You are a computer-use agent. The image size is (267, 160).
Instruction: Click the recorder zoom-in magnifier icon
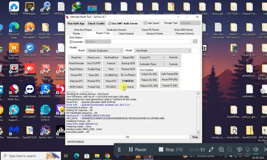point(221,149)
